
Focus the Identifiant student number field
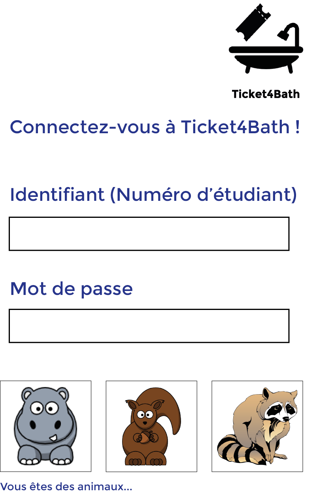click(x=149, y=234)
